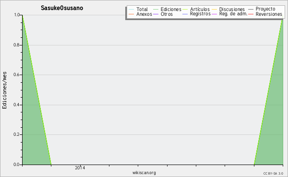Click the Total legend label
Image resolution: width=288 pixels, height=177 pixels.
(142, 9)
